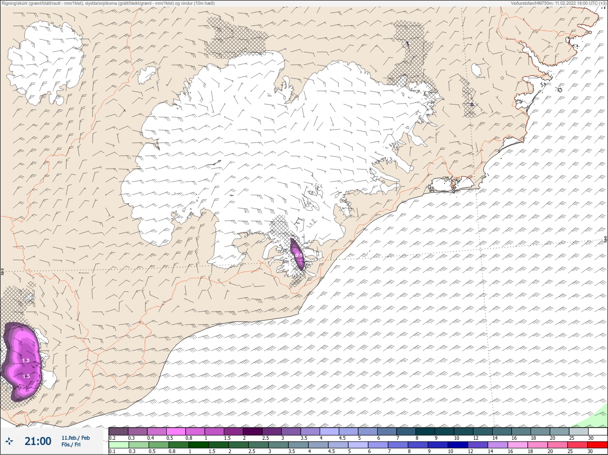Pick the lavender 4–4.5 swatch, top legend
The image size is (608, 455).
coord(330,432)
